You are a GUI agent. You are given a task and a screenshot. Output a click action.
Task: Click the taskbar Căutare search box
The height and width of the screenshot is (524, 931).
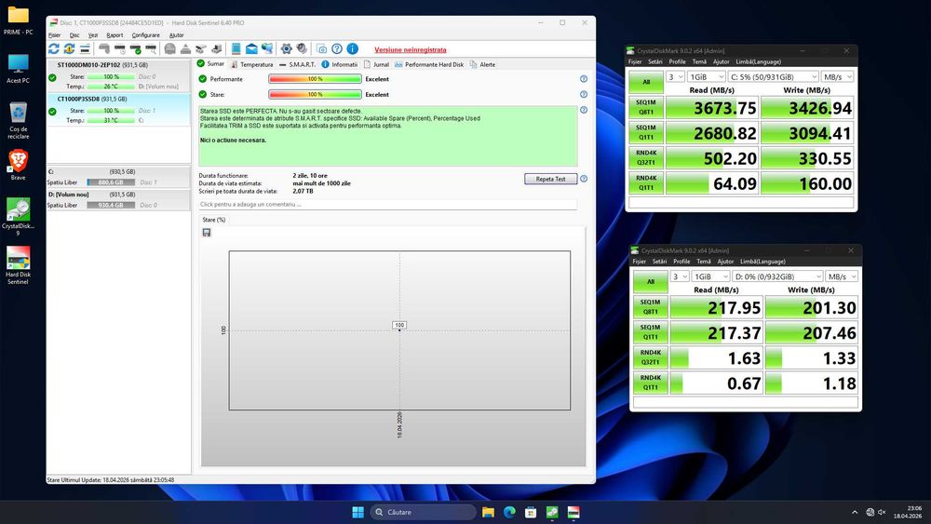click(423, 512)
